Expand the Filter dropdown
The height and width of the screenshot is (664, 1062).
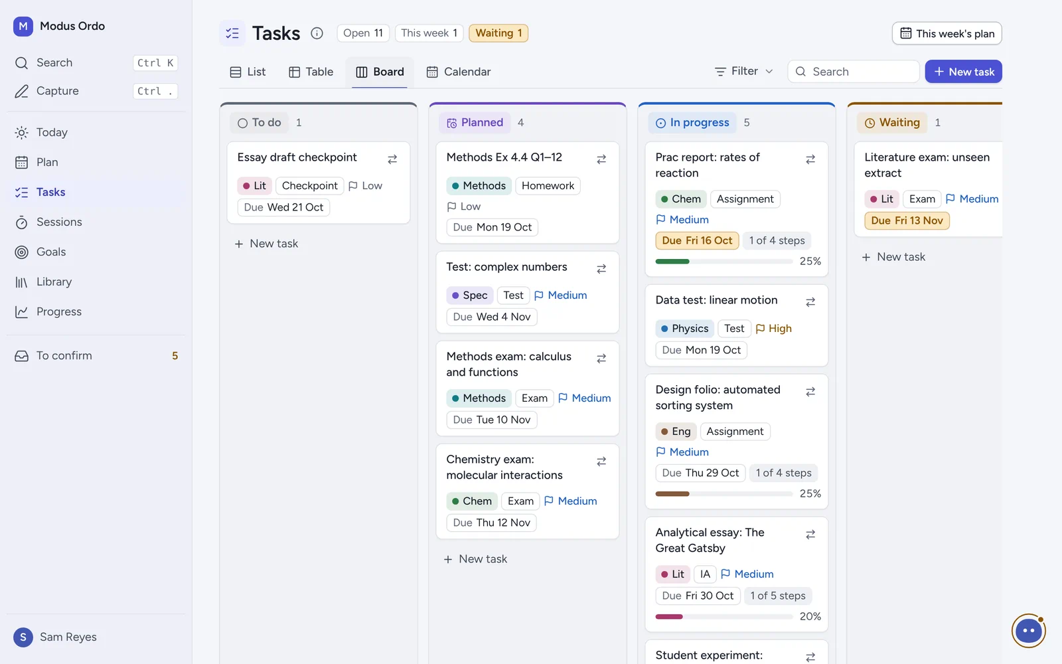743,71
